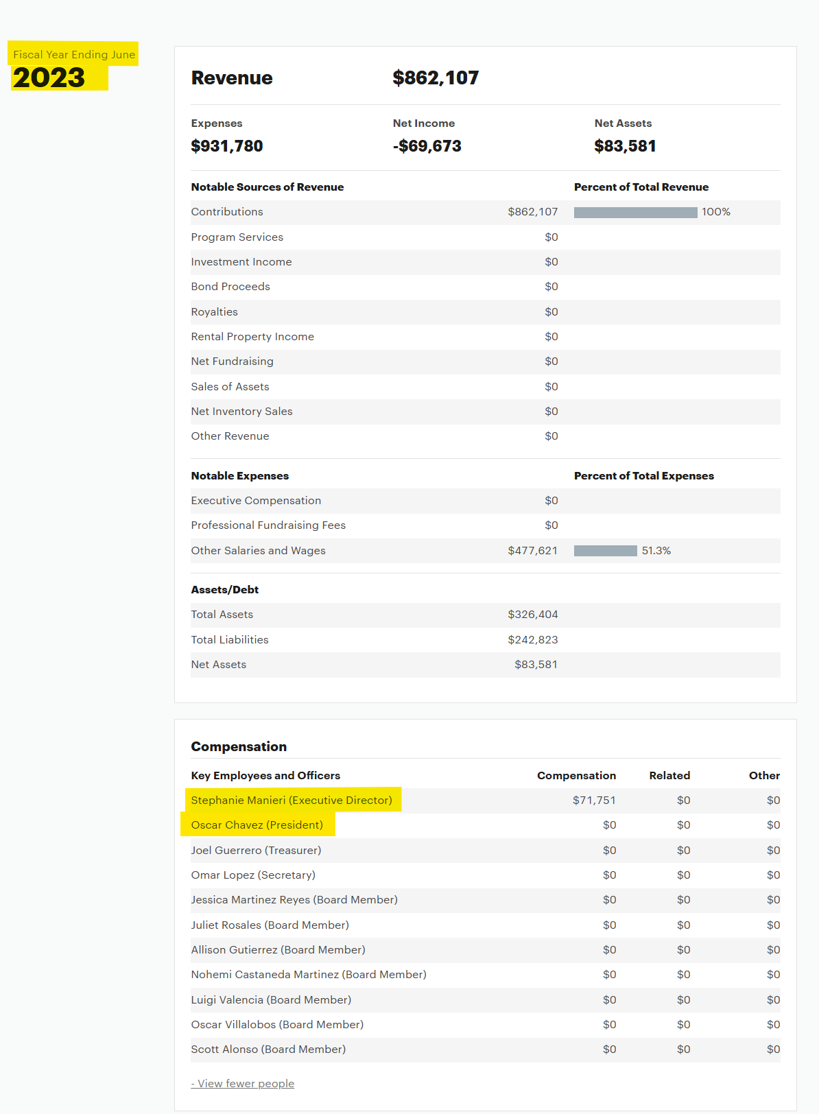Click the Investment Income row label
This screenshot has width=819, height=1114.
click(241, 261)
